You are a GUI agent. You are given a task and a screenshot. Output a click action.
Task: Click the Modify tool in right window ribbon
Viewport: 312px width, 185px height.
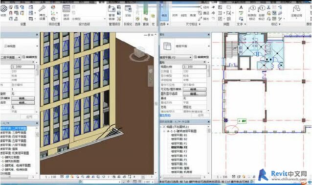click(x=164, y=13)
